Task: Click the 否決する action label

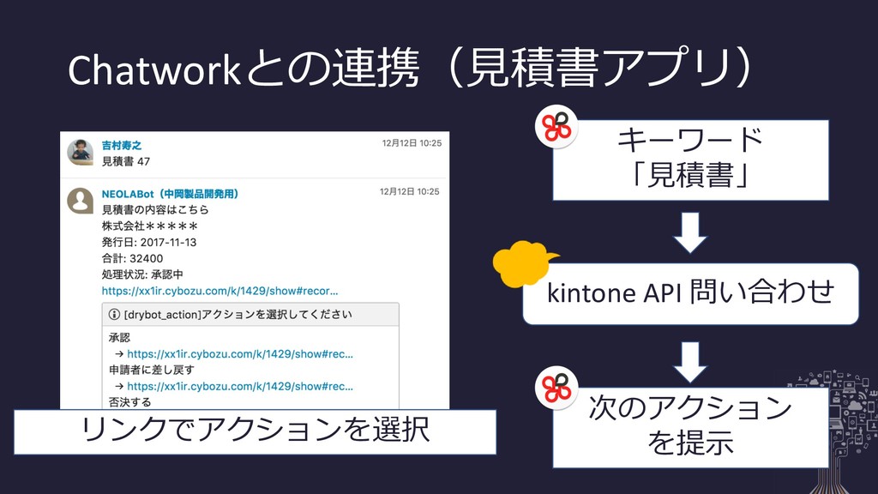Action: click(130, 402)
